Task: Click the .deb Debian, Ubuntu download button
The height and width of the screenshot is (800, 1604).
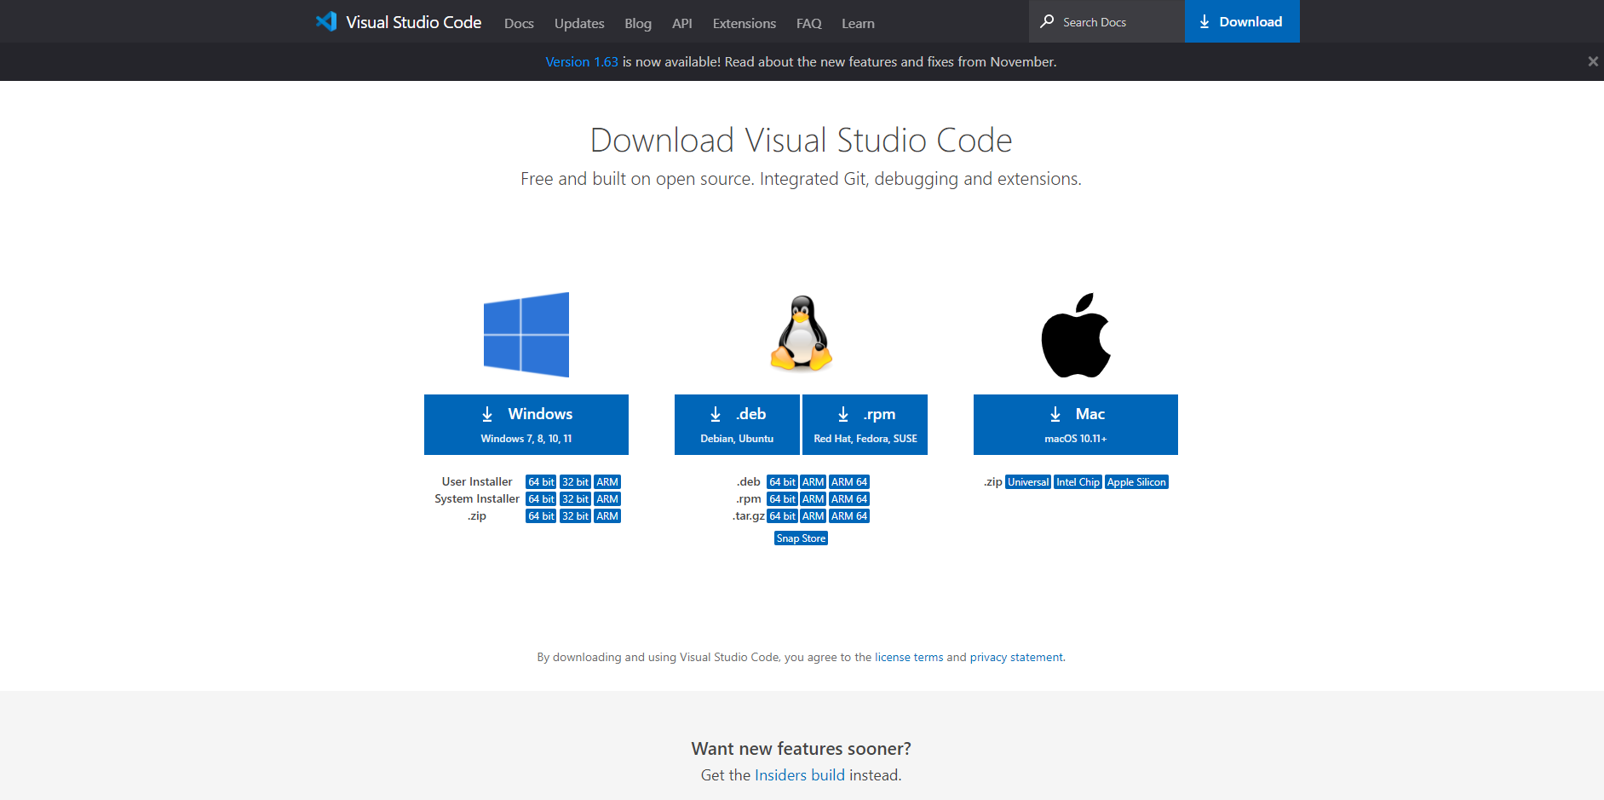Action: click(x=737, y=424)
